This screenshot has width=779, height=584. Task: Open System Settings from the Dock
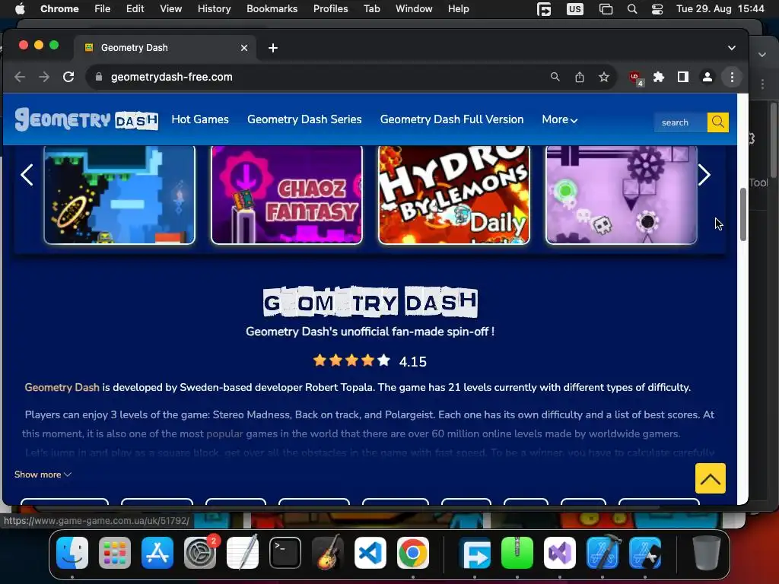(200, 553)
